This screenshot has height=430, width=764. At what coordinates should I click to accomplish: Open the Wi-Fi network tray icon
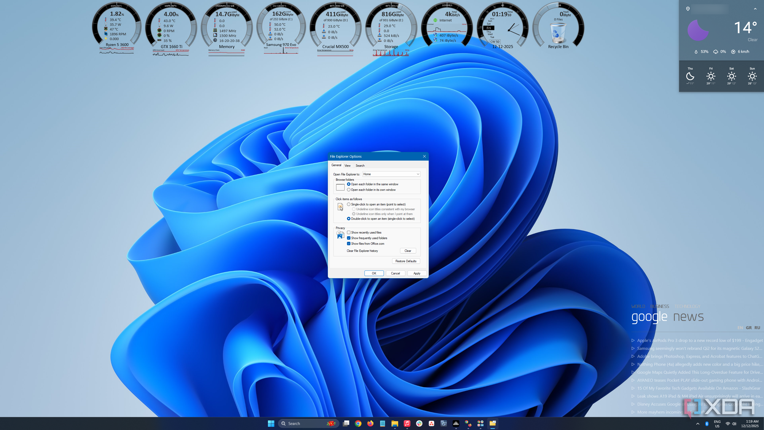727,424
